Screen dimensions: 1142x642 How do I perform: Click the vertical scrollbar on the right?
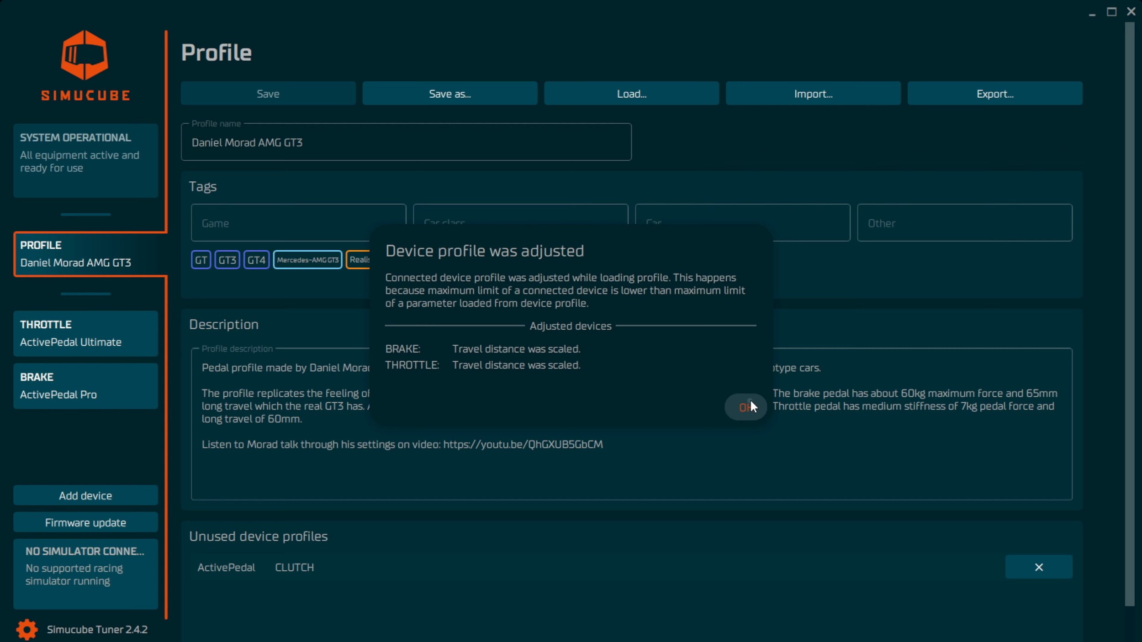coord(1130,314)
